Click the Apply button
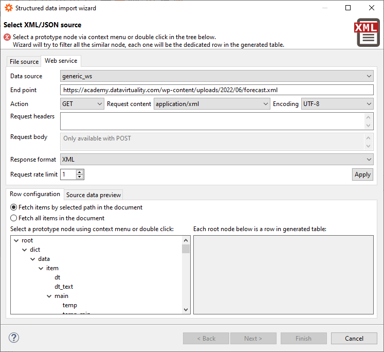This screenshot has height=352, width=384. (362, 174)
